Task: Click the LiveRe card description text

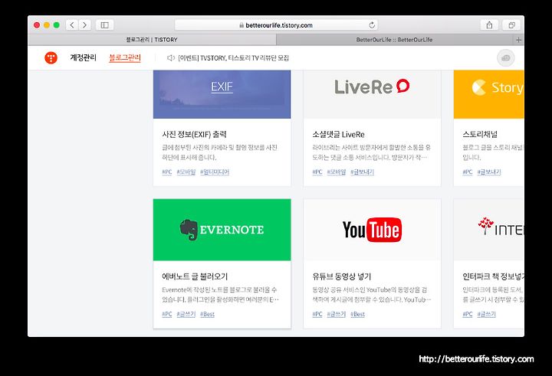Action: click(371, 152)
